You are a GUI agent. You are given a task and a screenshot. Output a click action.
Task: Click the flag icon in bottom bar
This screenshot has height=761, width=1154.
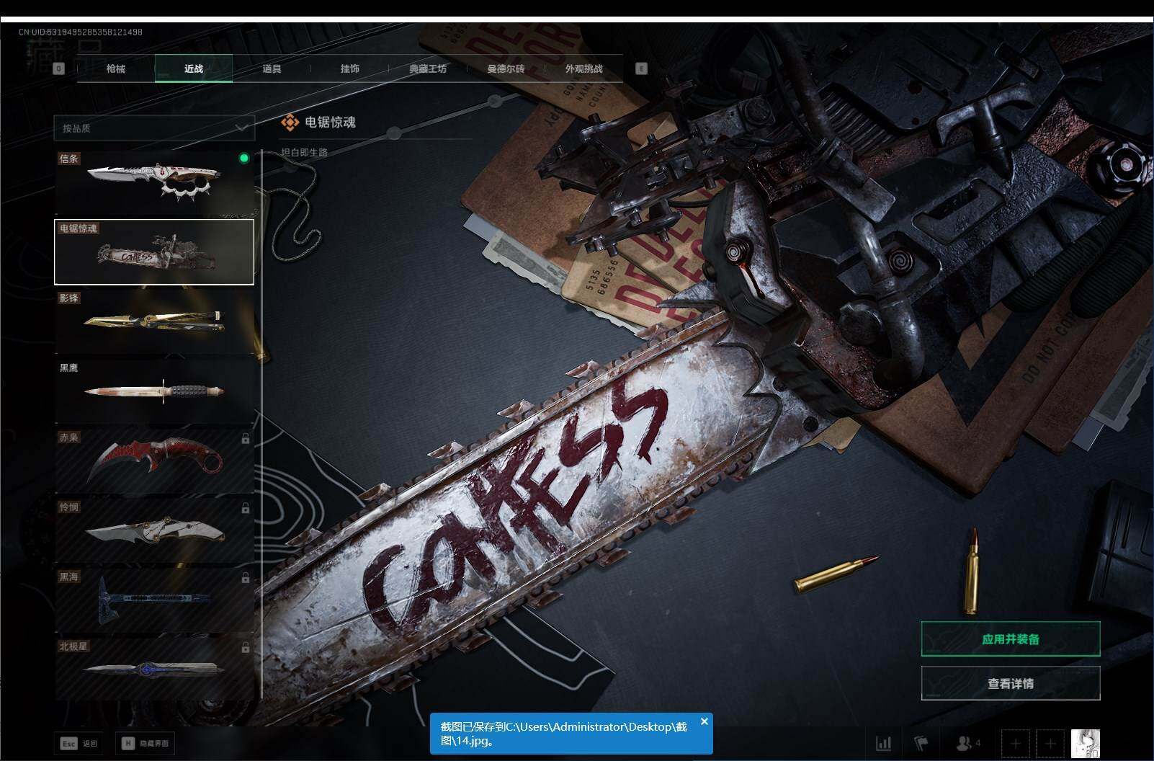point(921,743)
